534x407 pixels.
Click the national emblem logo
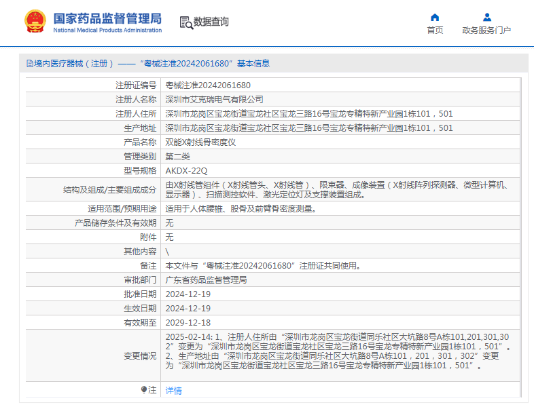pos(35,22)
